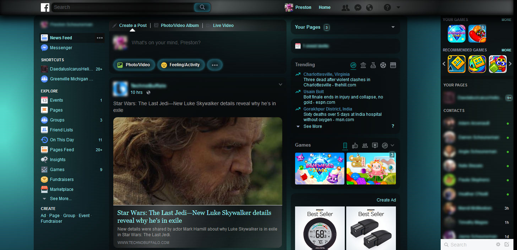Select bookmark icon in Games panel
The image size is (517, 250).
[345, 146]
